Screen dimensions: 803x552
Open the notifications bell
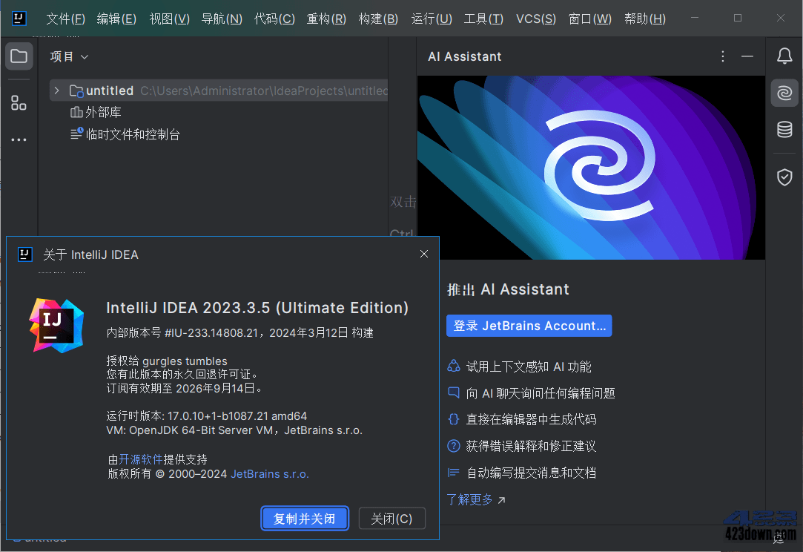784,56
